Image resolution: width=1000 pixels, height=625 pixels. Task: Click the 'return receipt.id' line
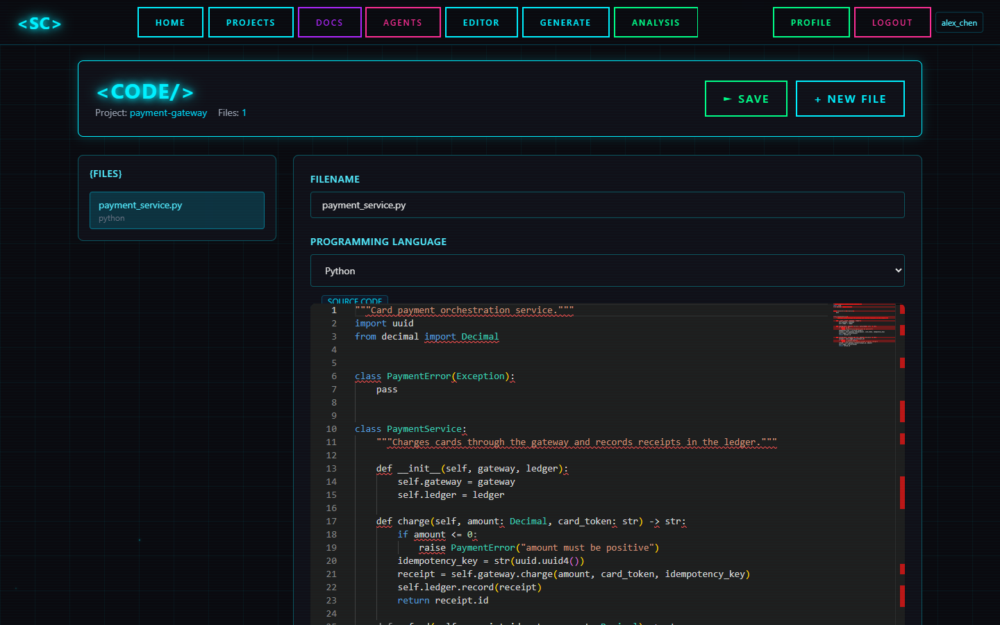(443, 601)
